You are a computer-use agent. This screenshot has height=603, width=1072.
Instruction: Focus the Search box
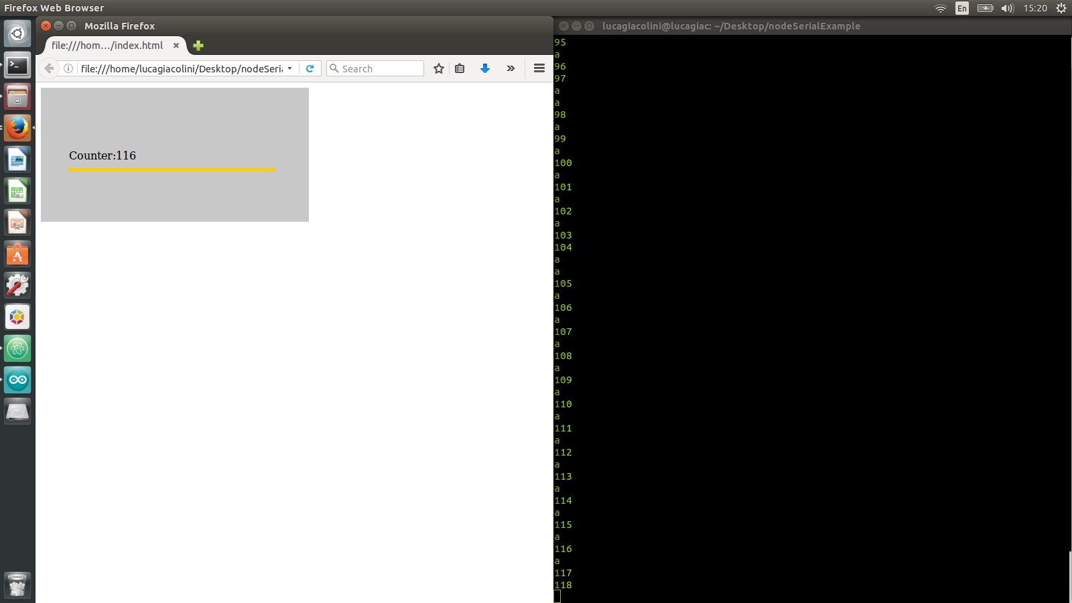pos(375,68)
